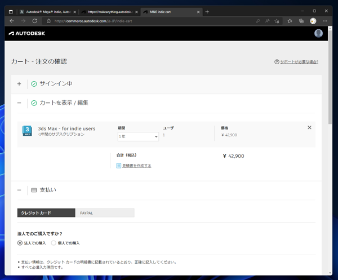The width and height of the screenshot is (338, 280).
Task: Collapse the 支払い section
Action: coord(19,190)
